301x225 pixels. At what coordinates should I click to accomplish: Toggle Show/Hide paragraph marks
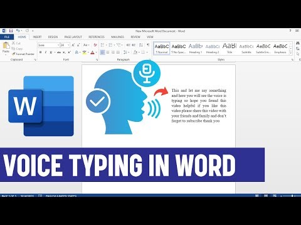coord(148,45)
